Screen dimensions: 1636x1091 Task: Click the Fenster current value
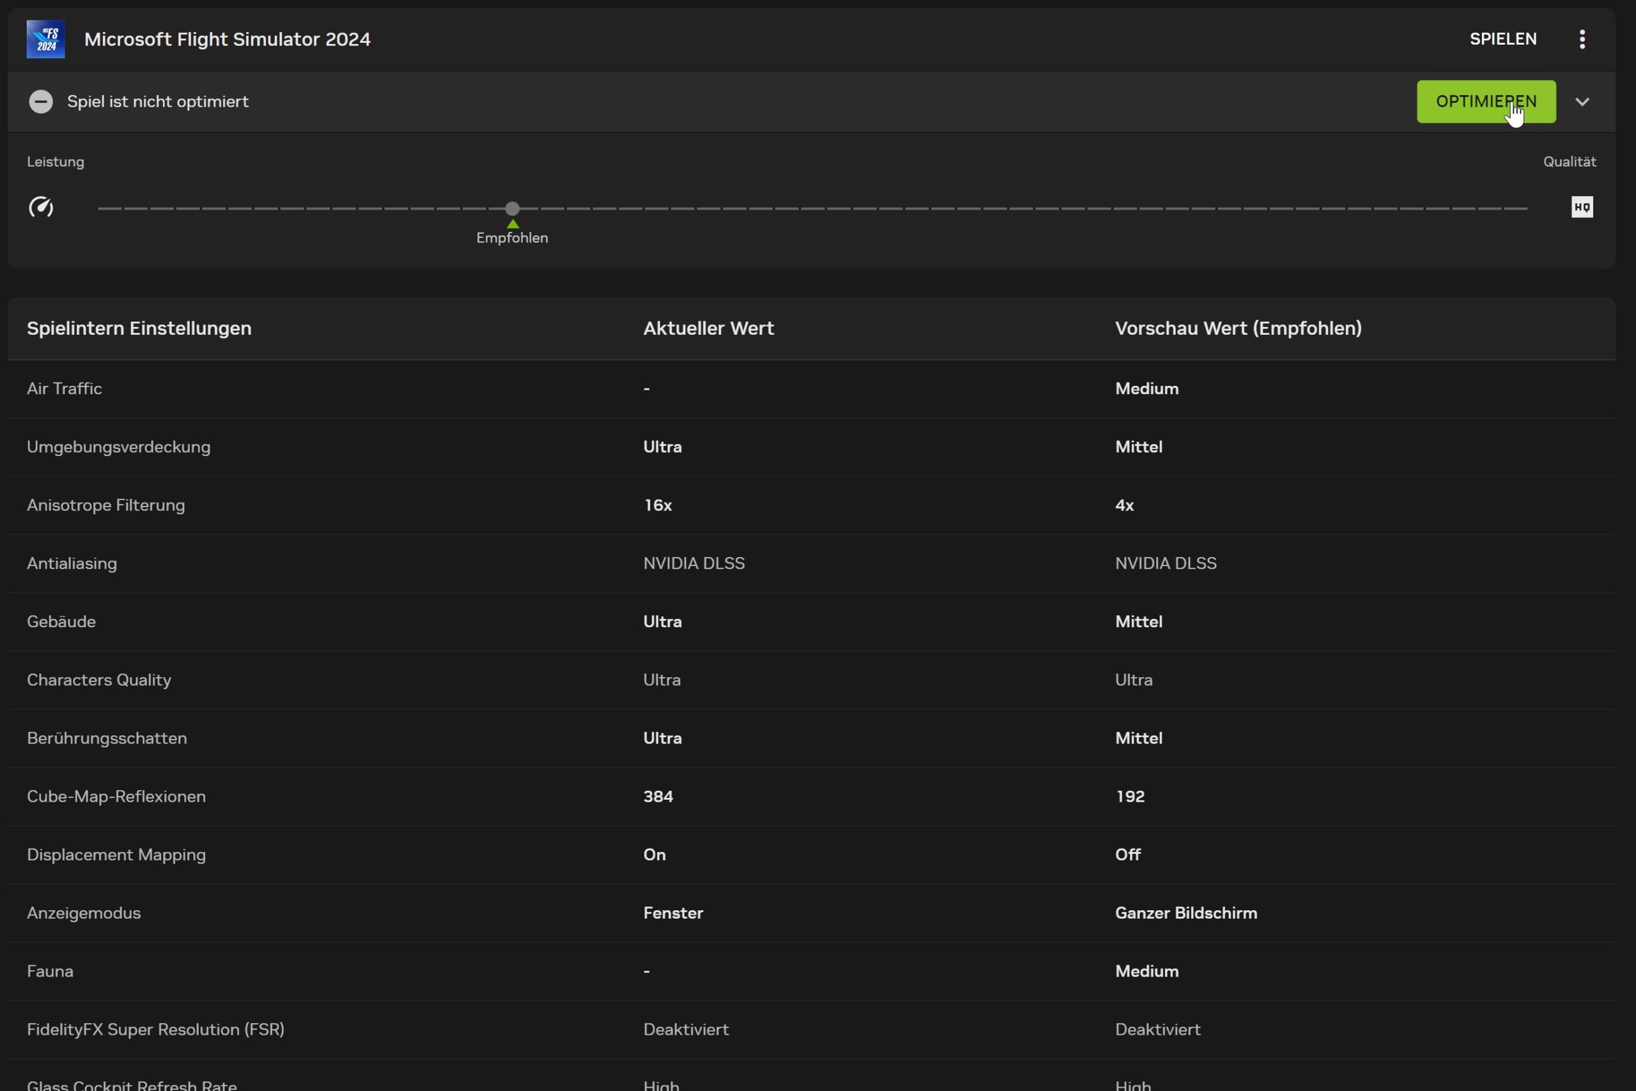coord(673,913)
